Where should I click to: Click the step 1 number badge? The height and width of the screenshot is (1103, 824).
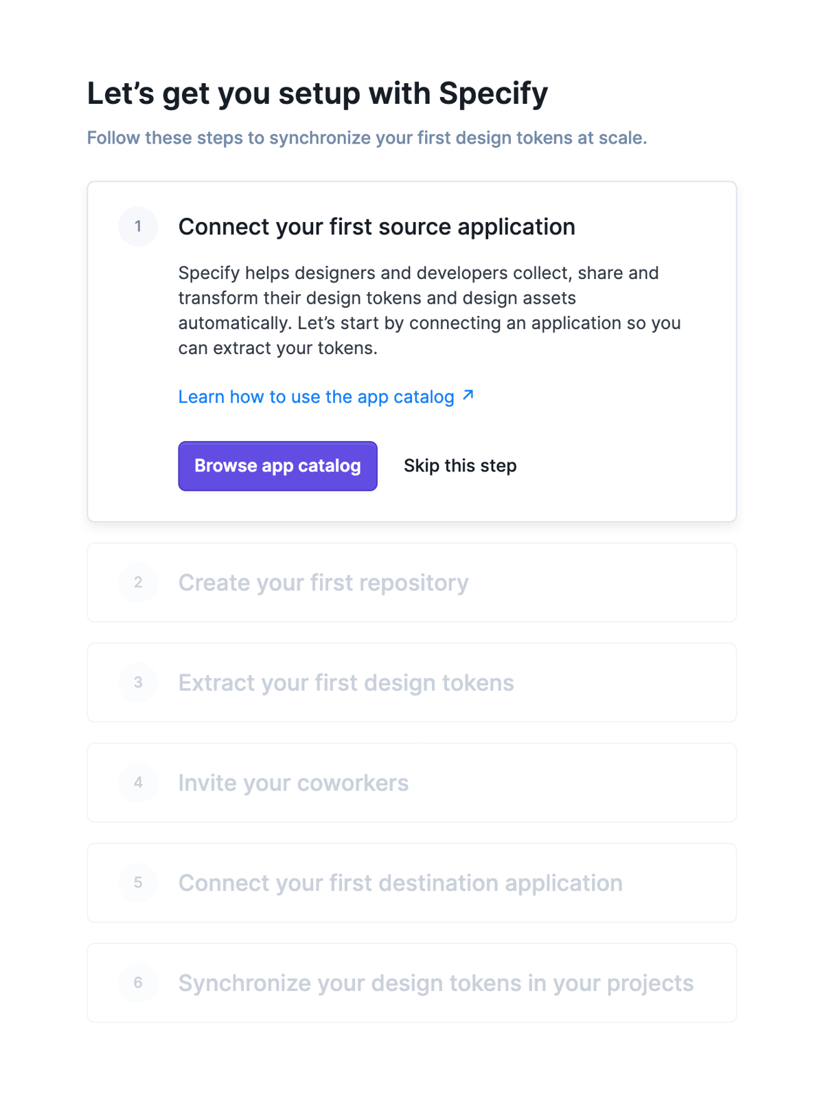point(138,227)
